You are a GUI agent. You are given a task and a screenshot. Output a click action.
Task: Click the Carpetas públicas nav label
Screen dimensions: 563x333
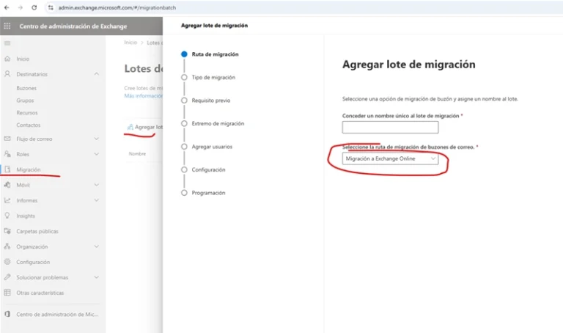(x=37, y=231)
